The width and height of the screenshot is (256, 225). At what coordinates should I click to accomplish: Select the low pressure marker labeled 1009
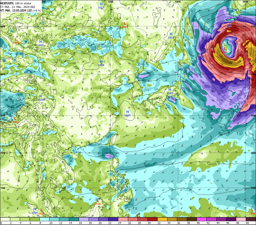pos(125,25)
